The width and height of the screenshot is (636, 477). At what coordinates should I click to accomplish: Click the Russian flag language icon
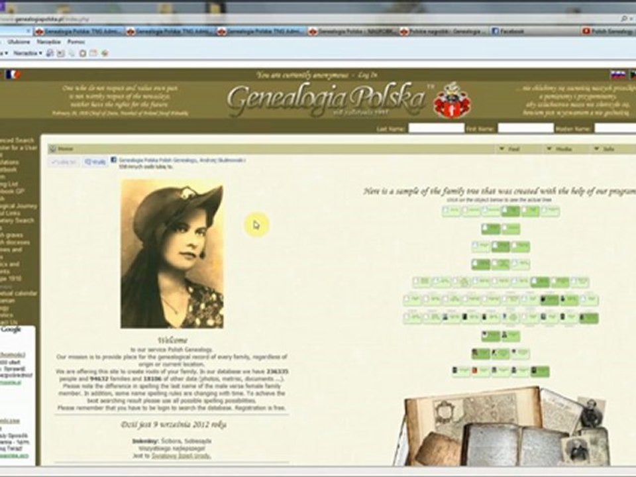(617, 75)
